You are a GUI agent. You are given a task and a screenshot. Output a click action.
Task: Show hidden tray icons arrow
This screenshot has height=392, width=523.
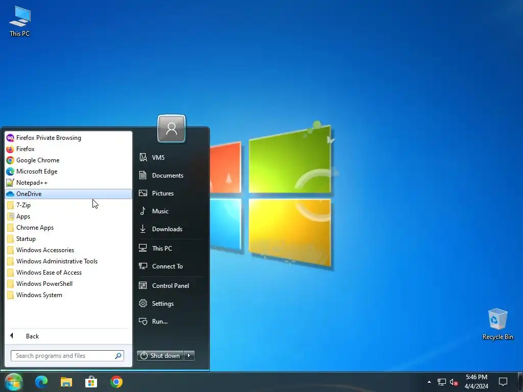(429, 382)
